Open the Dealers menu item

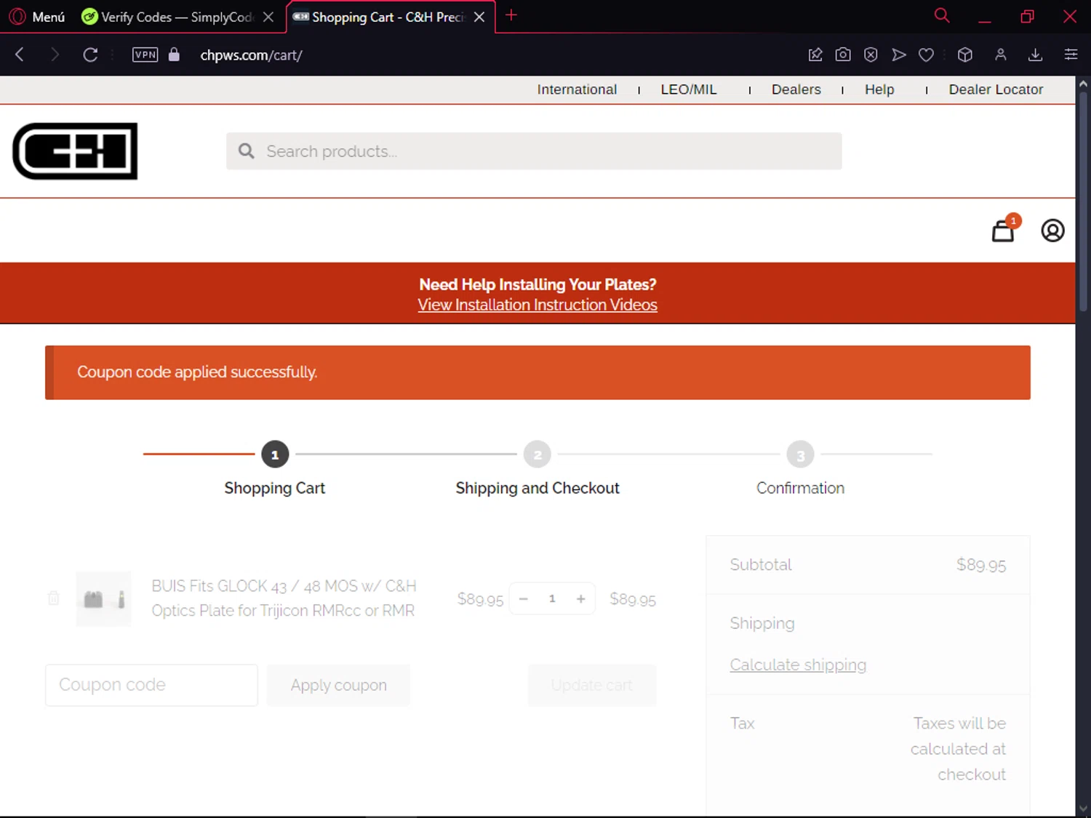coord(796,89)
